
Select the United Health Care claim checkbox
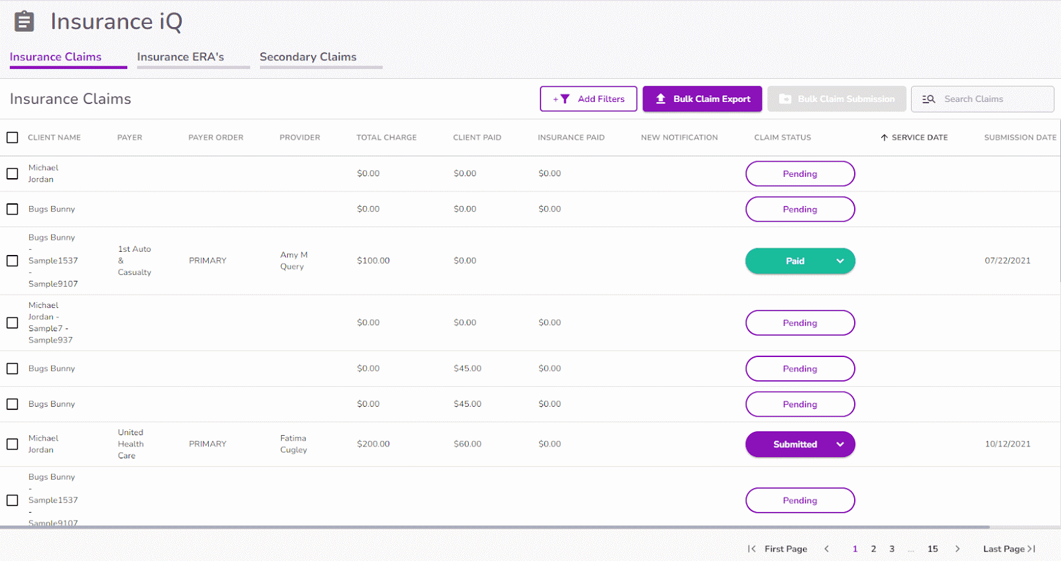coord(13,444)
